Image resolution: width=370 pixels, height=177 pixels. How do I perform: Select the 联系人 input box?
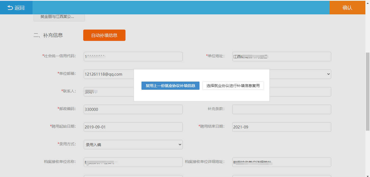click(x=108, y=92)
